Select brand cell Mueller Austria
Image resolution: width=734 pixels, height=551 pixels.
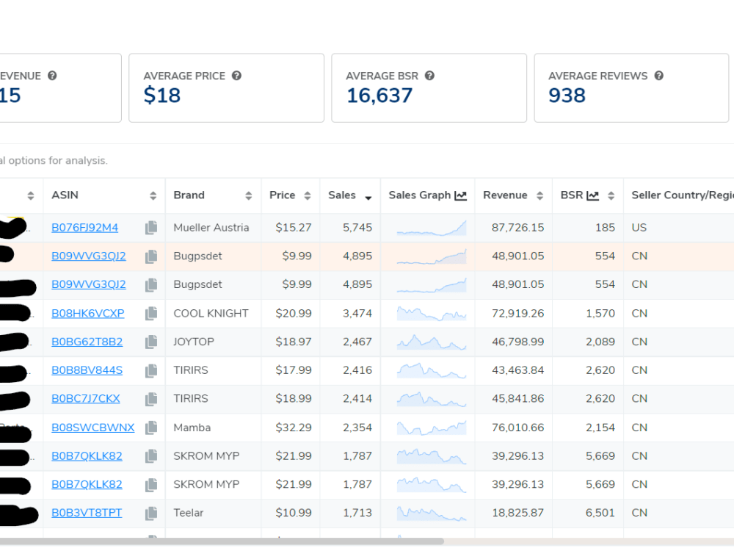point(211,228)
